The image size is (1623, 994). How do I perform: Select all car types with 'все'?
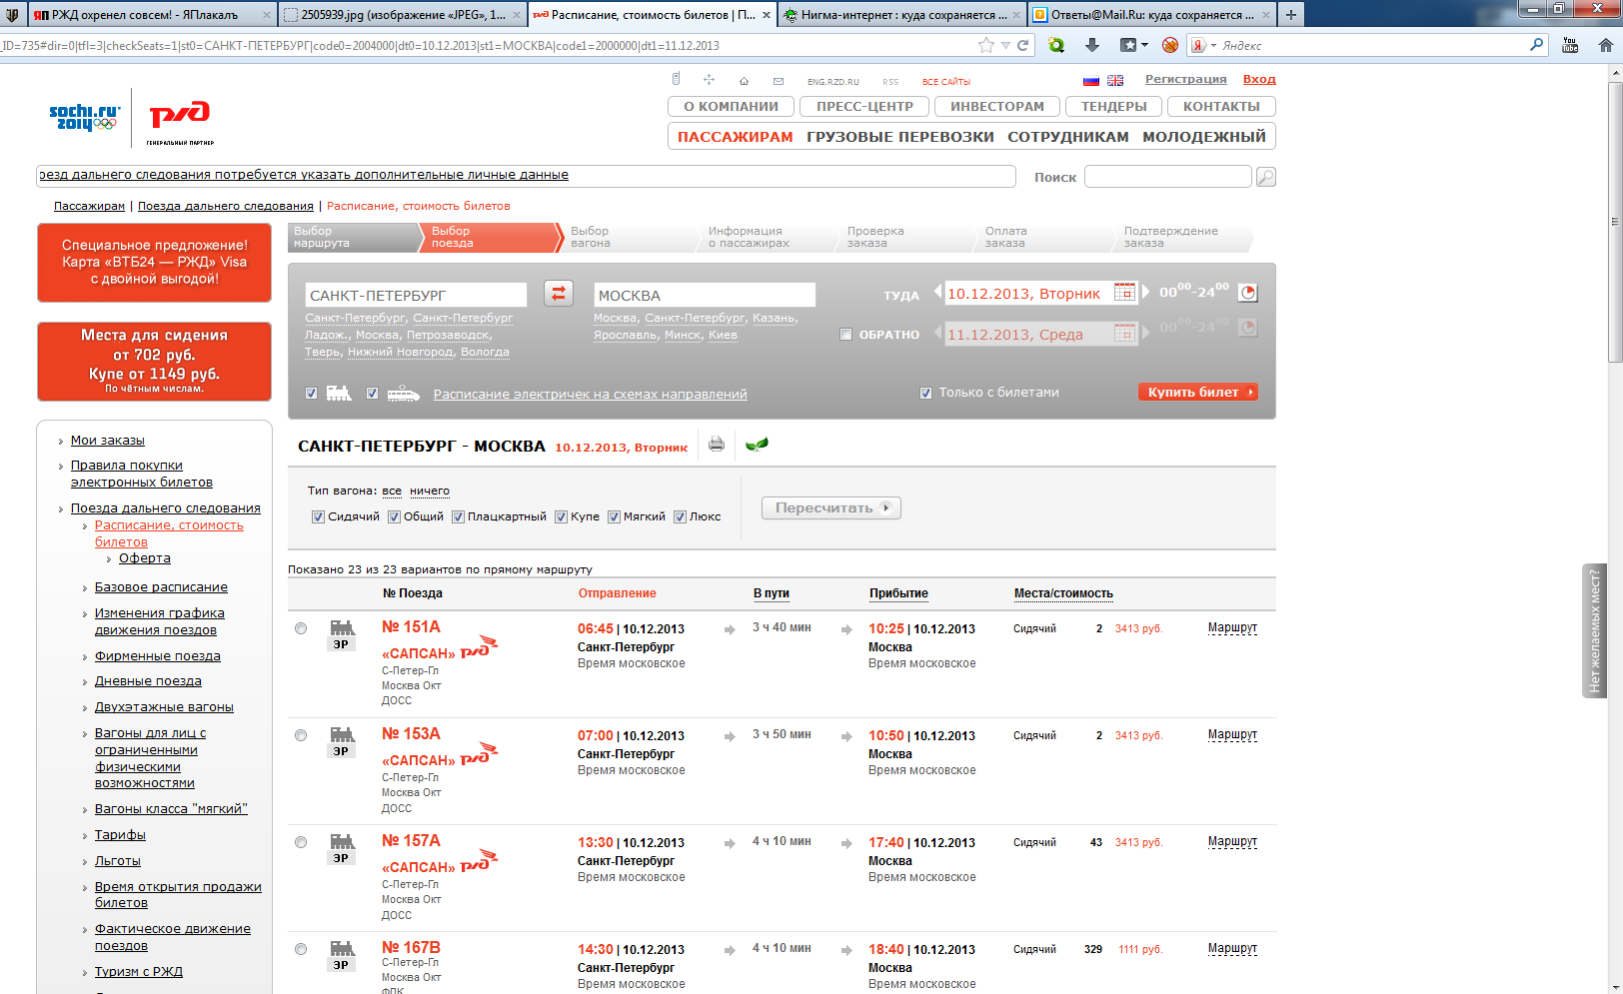pyautogui.click(x=392, y=491)
